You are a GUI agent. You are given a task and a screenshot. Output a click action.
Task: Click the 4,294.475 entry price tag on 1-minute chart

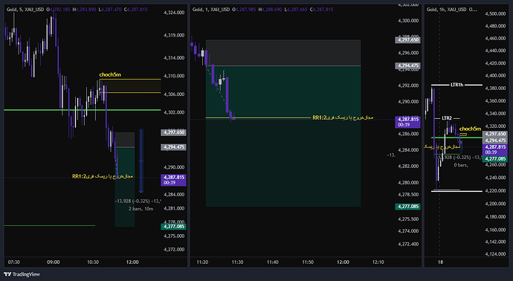pyautogui.click(x=407, y=65)
